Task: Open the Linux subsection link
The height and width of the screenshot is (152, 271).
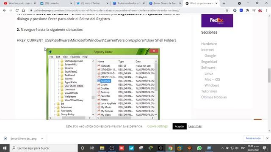Action: (209, 73)
